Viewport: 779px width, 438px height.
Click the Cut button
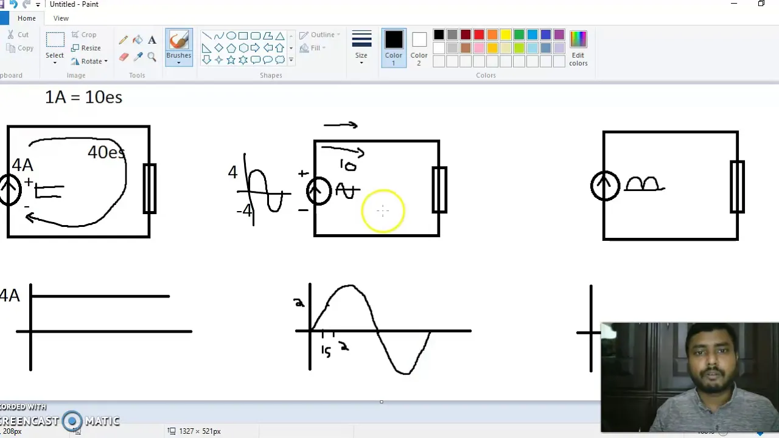coord(18,35)
